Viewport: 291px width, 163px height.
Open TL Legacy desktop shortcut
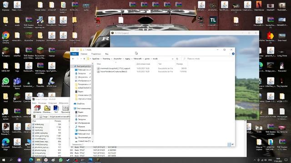5,52
